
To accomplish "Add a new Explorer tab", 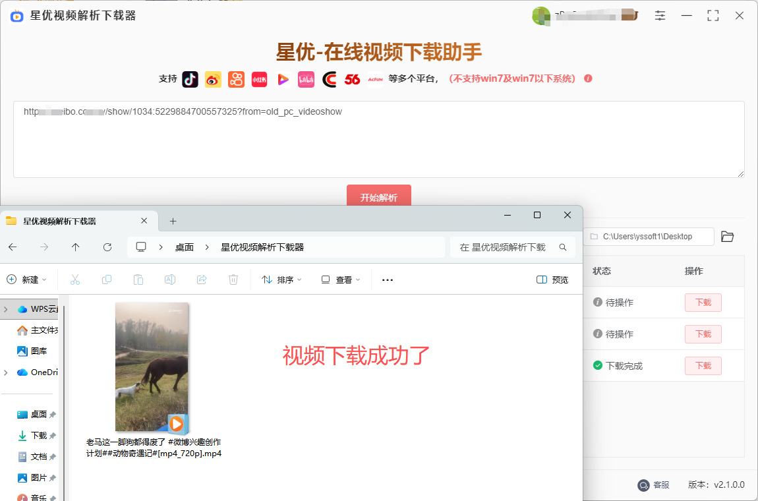I will click(173, 221).
